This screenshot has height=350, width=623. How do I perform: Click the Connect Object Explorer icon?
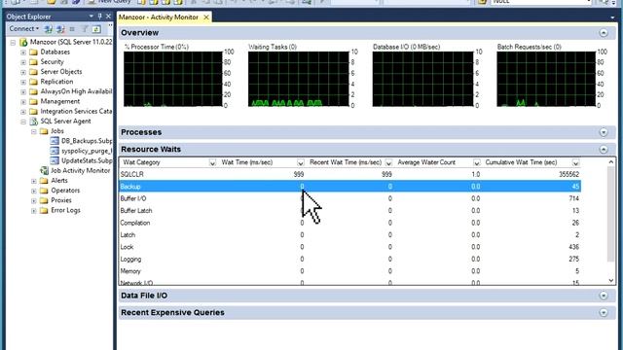tap(48, 29)
